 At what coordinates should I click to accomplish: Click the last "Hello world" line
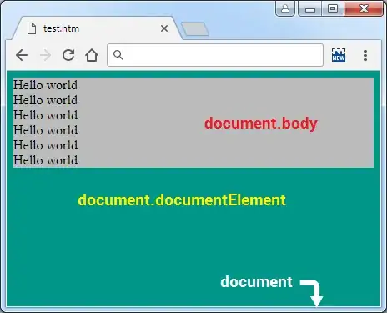point(46,160)
